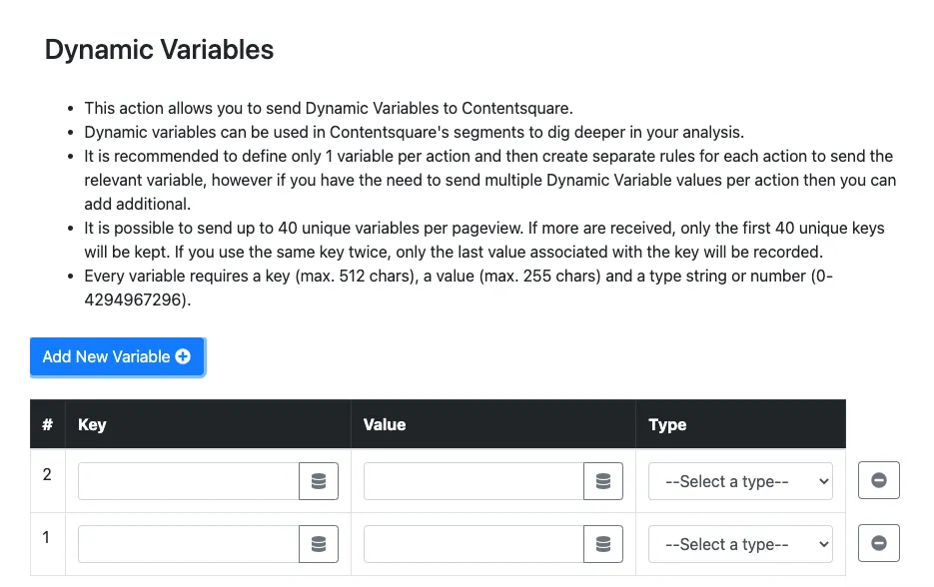Remove variable row 1 with minus icon
This screenshot has height=587, width=934.
pyautogui.click(x=879, y=543)
